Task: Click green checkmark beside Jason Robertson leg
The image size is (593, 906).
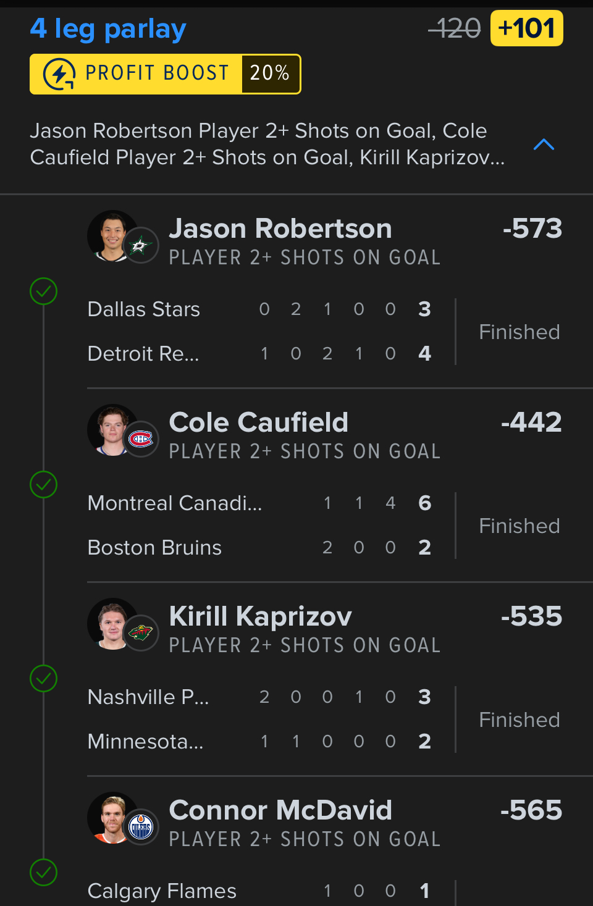Action: coord(44,291)
